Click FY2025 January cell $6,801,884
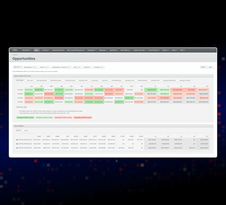This screenshot has width=226, height=205. pyautogui.click(x=29, y=90)
